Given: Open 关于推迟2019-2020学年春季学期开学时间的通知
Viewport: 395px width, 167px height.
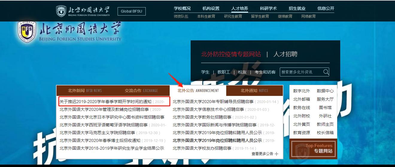Looking at the screenshot, I should (105, 102).
